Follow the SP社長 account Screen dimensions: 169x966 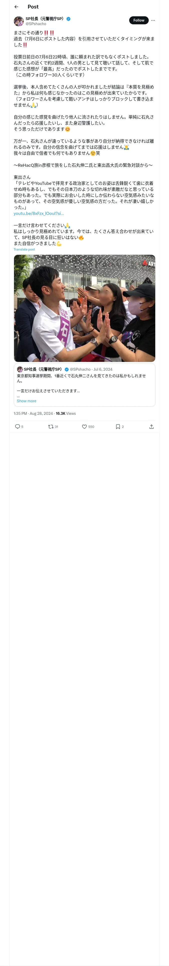click(x=139, y=20)
